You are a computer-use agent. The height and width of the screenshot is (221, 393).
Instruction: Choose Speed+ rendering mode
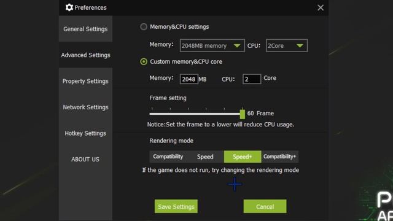(243, 157)
